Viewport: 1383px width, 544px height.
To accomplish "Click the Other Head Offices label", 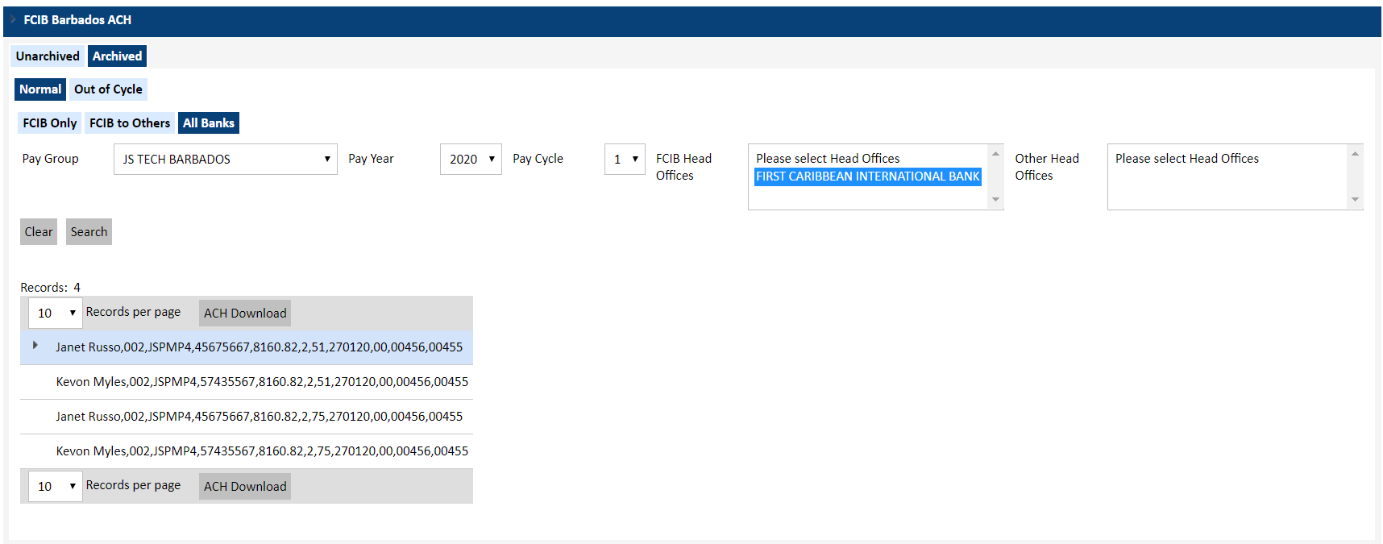I will point(1047,167).
